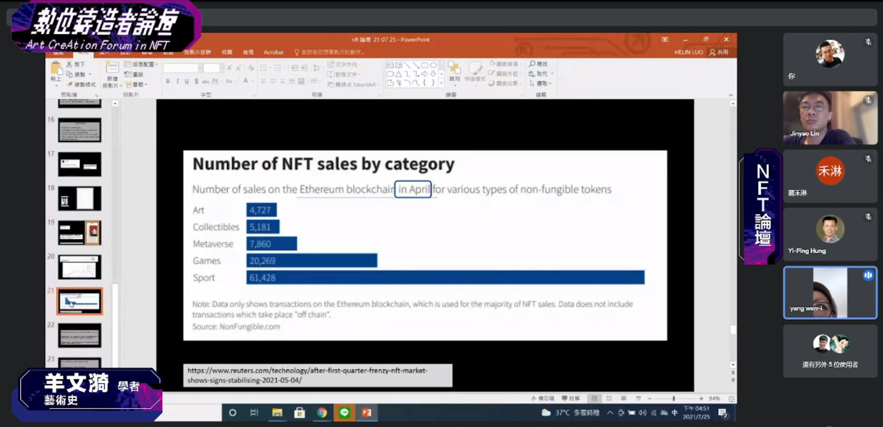Open Character Spacing dropdown
This screenshot has height=427, width=883.
(216, 81)
